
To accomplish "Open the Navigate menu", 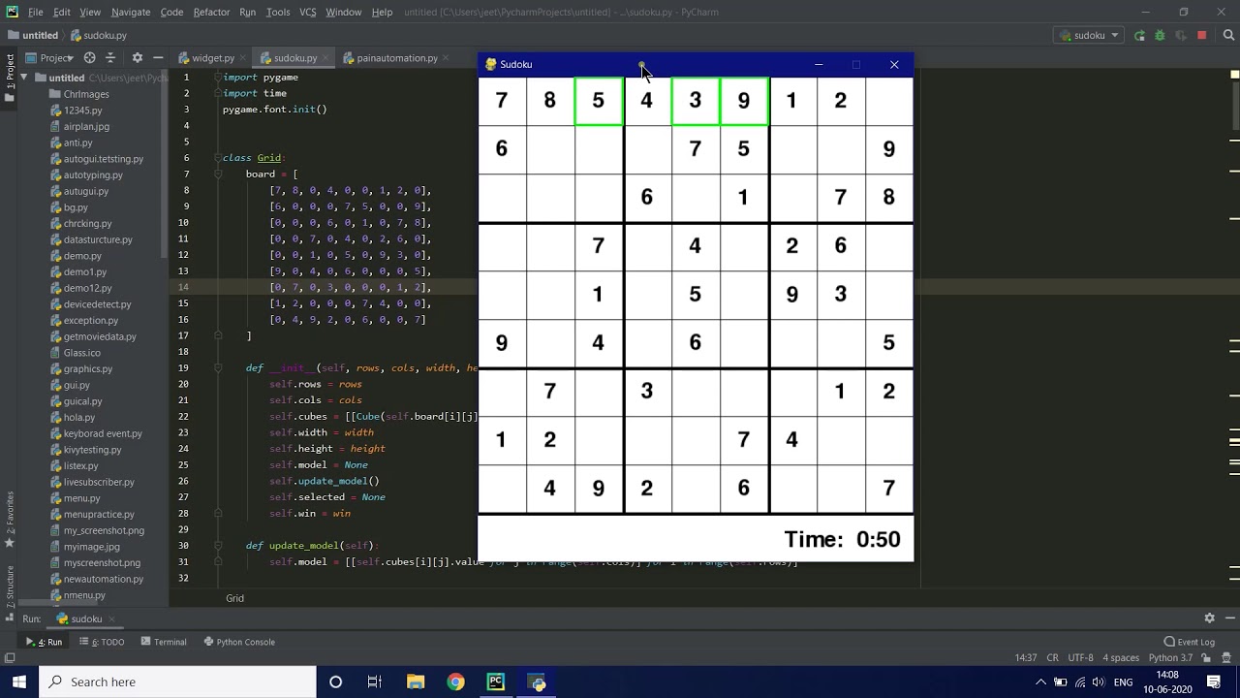I will click(x=131, y=12).
